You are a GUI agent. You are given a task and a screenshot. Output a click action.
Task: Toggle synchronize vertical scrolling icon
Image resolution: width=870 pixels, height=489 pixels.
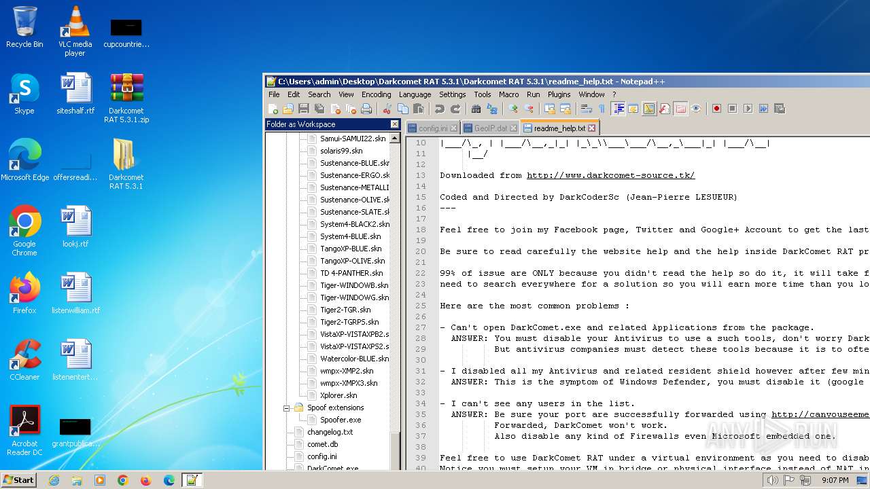coord(549,109)
